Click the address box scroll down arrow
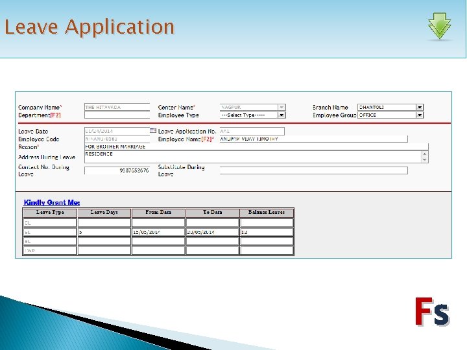Image resolution: width=467 pixels, height=350 pixels. pyautogui.click(x=425, y=160)
